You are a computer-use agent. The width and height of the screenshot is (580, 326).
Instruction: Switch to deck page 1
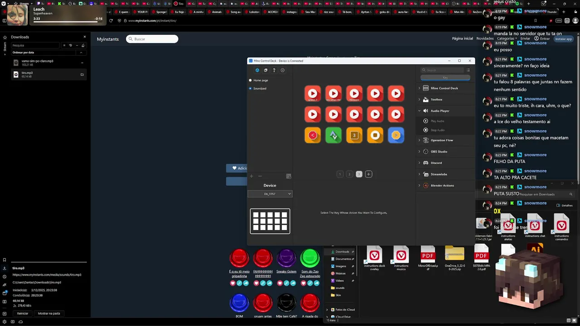tap(340, 174)
